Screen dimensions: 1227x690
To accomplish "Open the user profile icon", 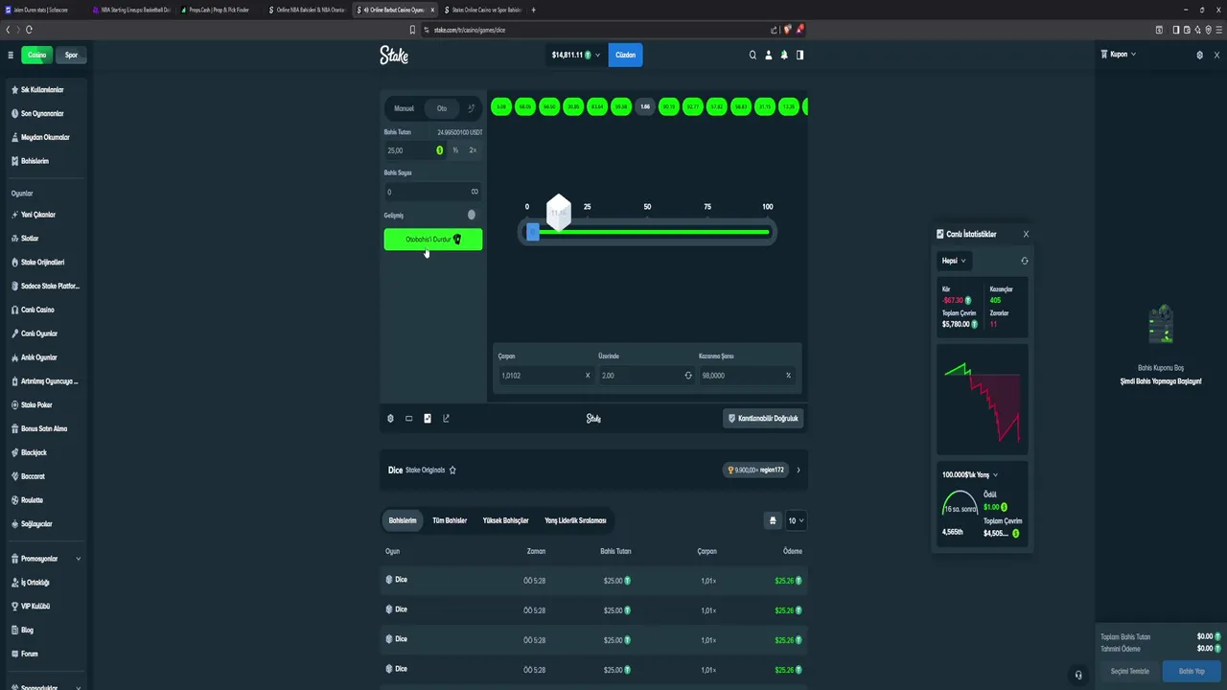I will pos(768,55).
